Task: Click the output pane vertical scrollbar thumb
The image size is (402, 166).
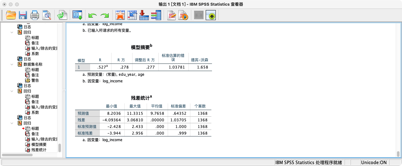Action: click(398, 154)
